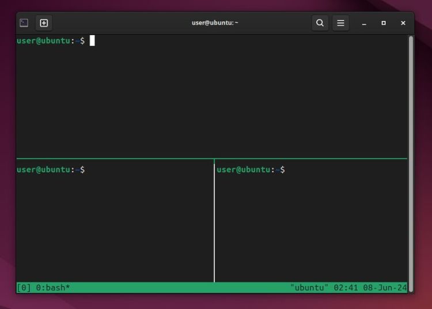Maximize the terminal window
Screen dimensions: 432x309
[x=384, y=23]
